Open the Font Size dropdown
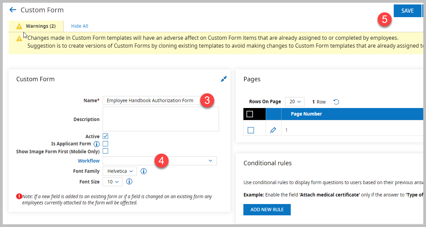 [113, 182]
